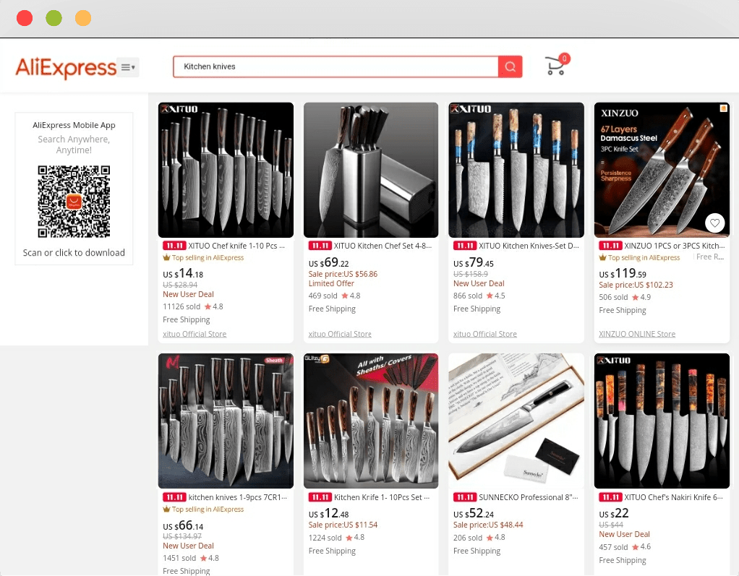739x576 pixels.
Task: Click star rating 4.5 beside 866 sold
Action: [x=496, y=296]
